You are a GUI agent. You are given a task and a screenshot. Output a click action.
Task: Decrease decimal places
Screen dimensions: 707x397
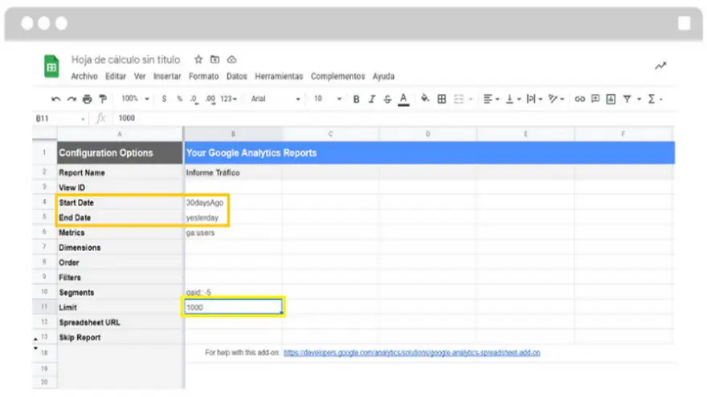[194, 99]
